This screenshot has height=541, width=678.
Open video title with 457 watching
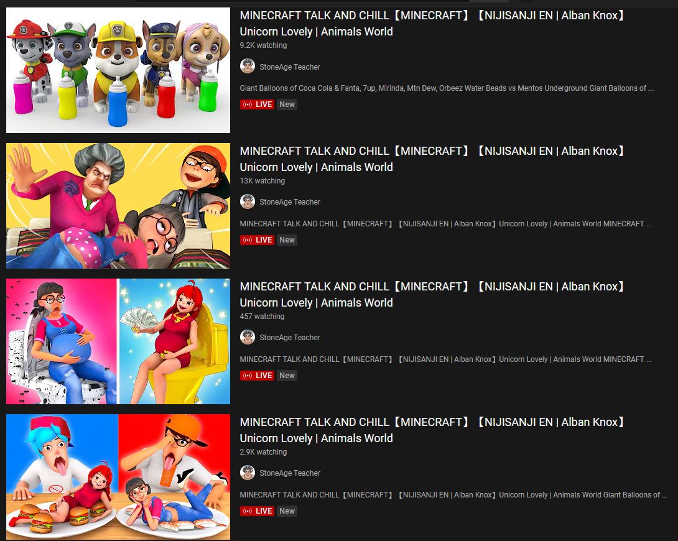432,295
